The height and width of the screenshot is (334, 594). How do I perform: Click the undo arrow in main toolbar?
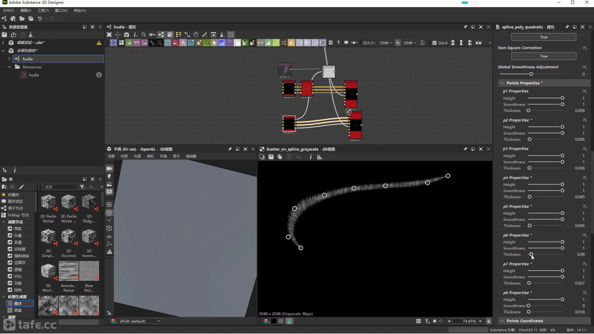40,19
